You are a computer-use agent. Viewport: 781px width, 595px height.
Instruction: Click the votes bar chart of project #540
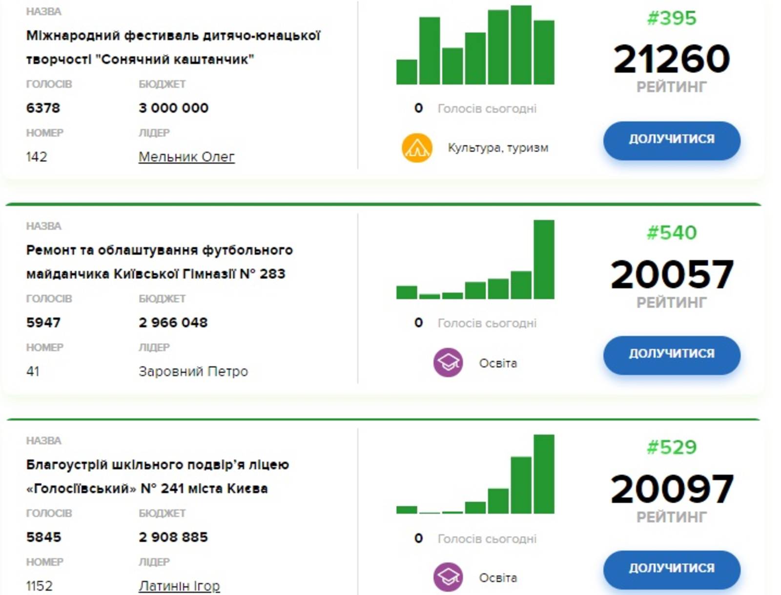click(x=475, y=259)
